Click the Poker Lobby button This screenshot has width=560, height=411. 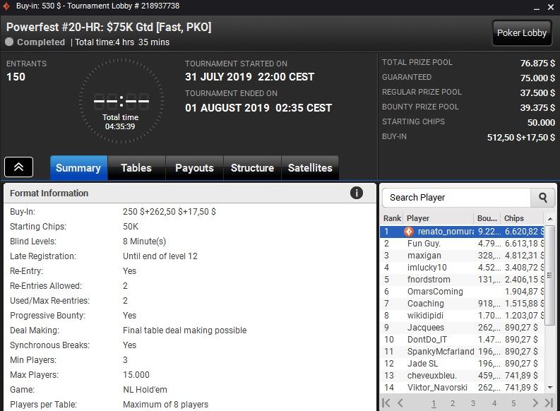click(x=522, y=33)
